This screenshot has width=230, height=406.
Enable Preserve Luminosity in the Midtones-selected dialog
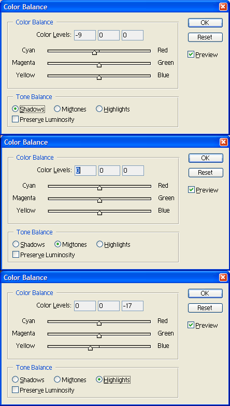tap(16, 255)
